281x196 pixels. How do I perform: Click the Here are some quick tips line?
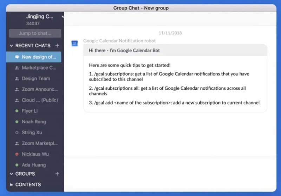point(130,65)
